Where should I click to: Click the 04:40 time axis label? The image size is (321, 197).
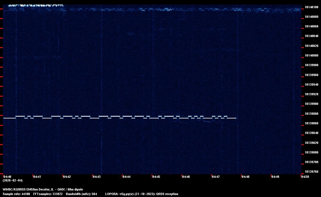tap(7, 177)
